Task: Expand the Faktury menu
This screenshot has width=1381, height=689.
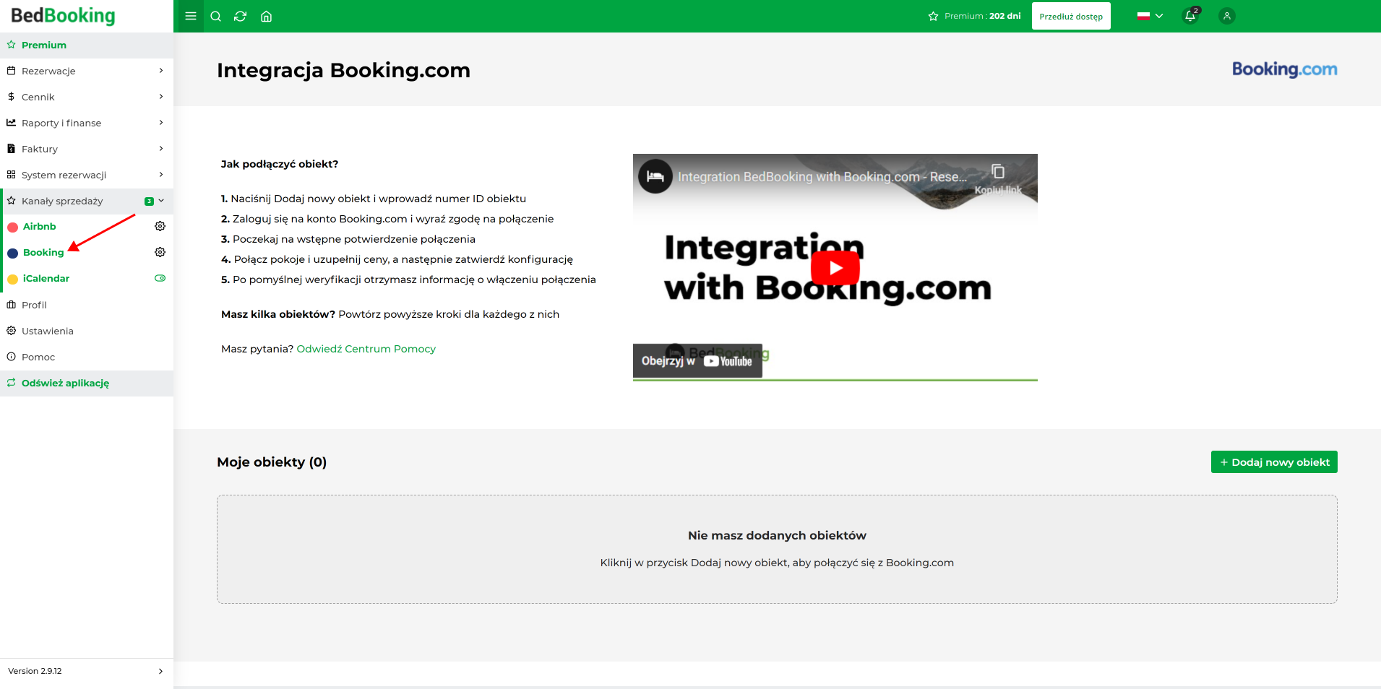Action: point(87,149)
